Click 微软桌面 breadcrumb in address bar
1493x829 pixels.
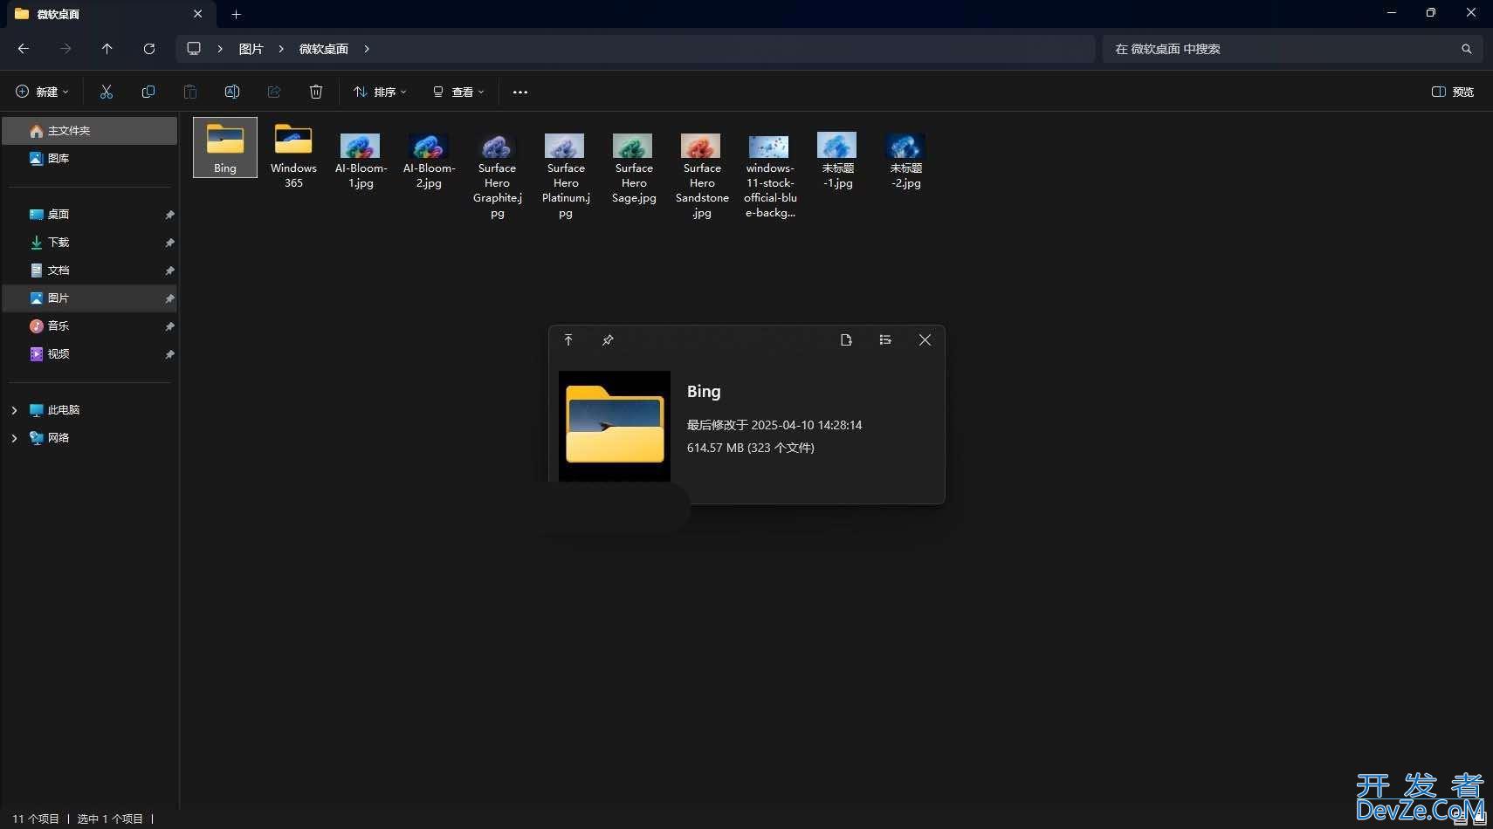point(324,49)
